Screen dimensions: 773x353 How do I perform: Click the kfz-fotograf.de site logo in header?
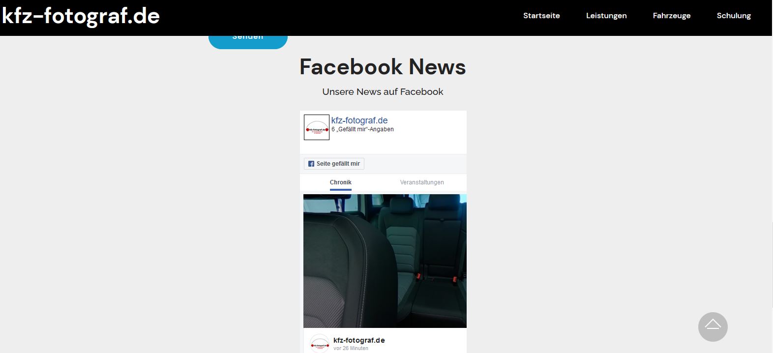point(81,16)
